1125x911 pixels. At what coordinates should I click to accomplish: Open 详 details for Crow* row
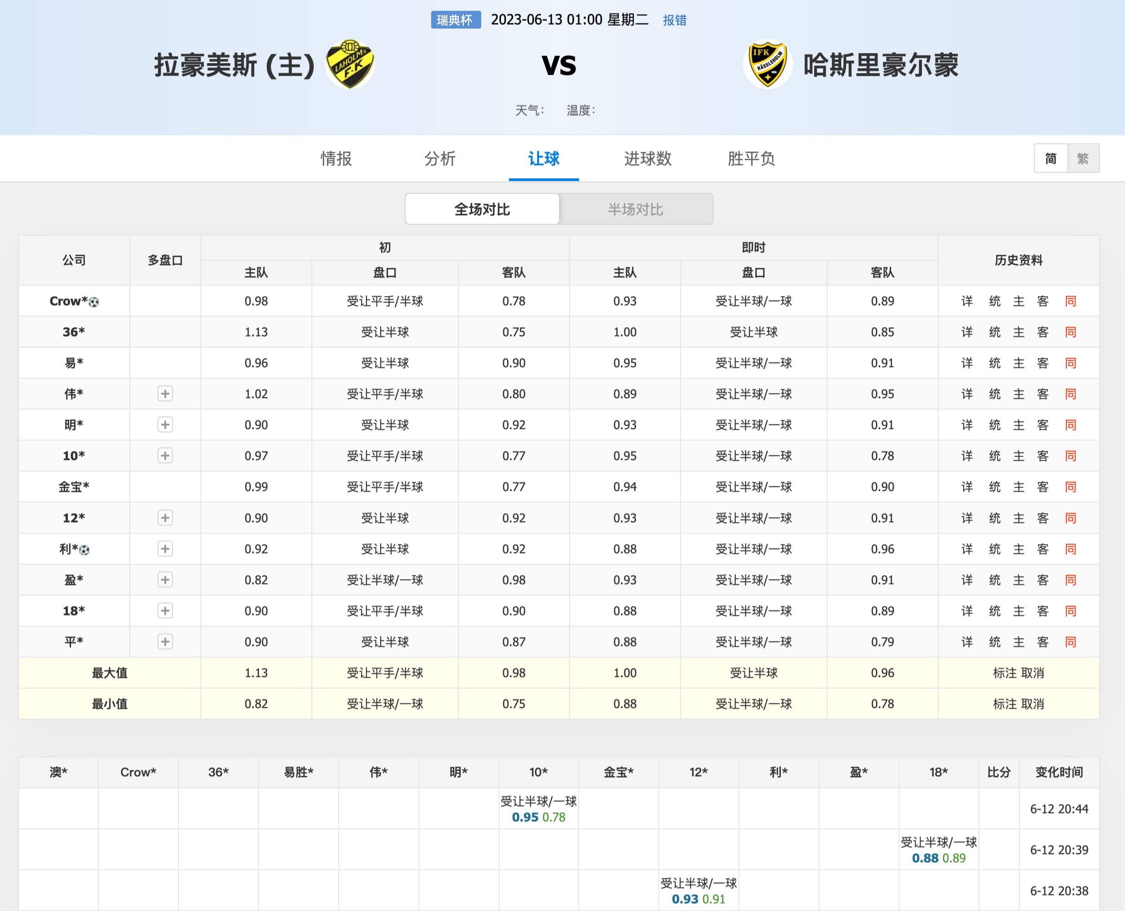[967, 301]
